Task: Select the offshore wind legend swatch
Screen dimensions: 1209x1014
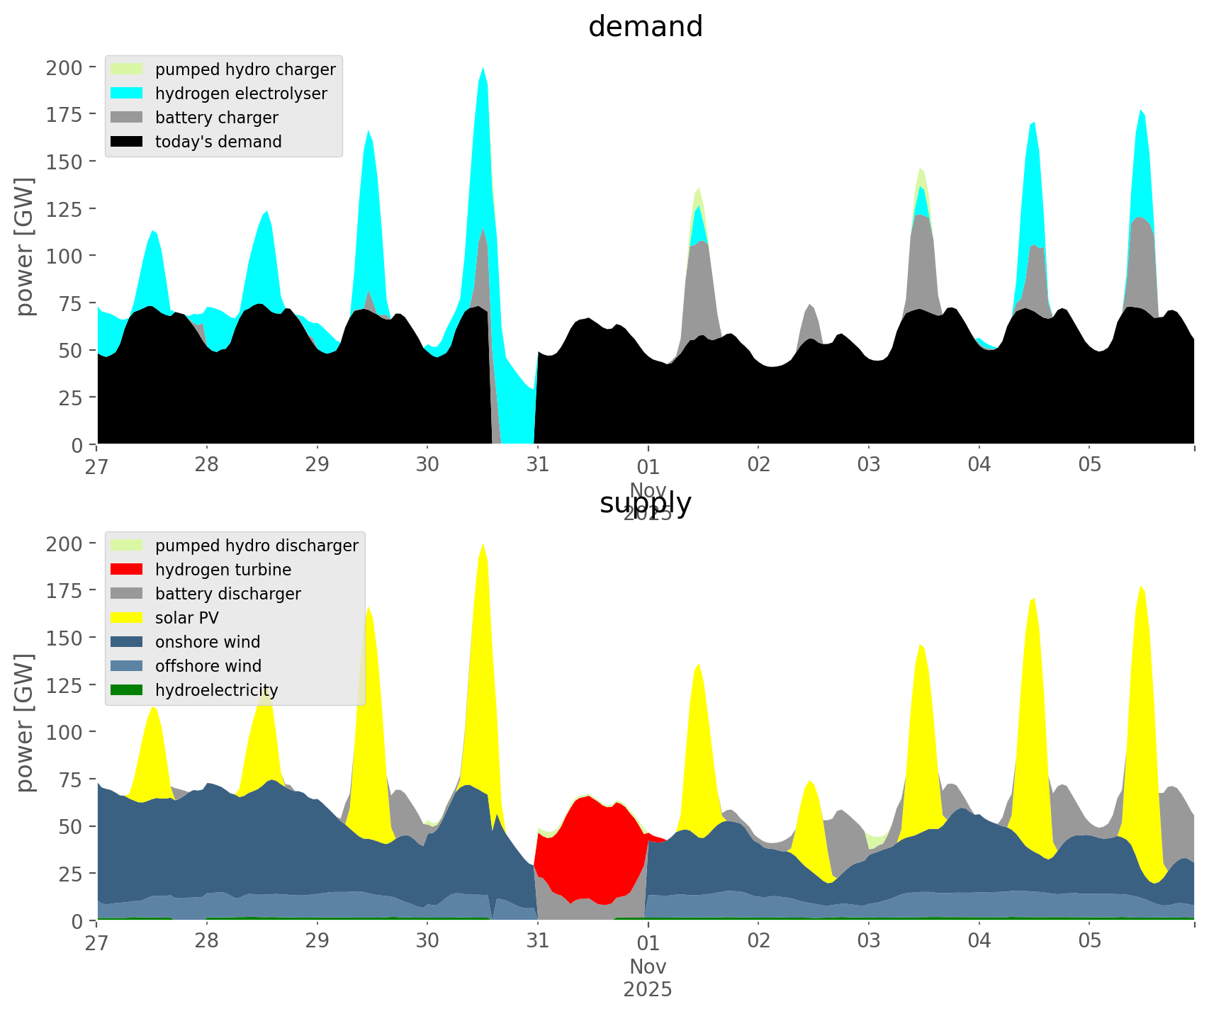Action: point(127,666)
